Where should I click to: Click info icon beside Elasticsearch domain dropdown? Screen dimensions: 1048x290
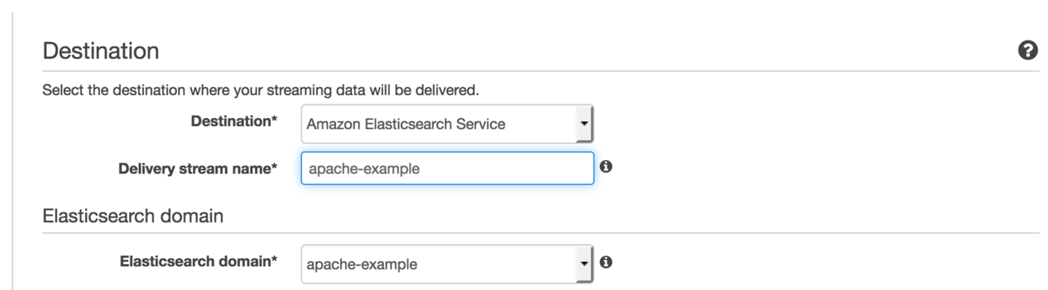click(x=606, y=261)
